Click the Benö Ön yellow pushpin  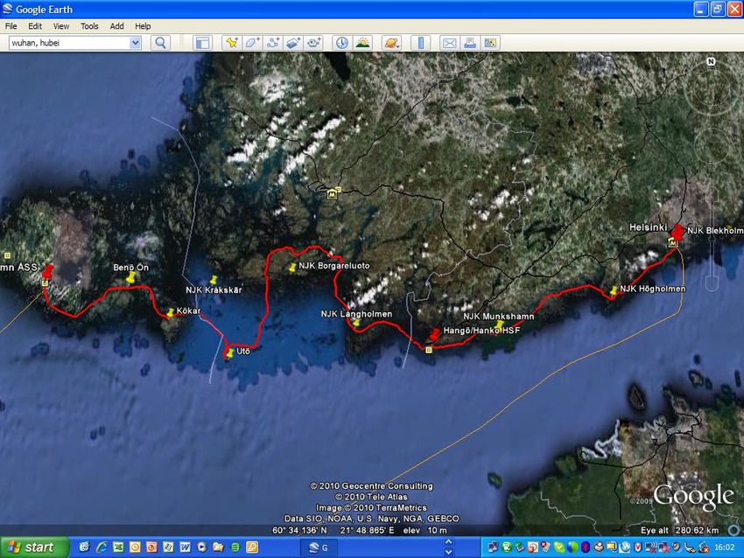130,277
